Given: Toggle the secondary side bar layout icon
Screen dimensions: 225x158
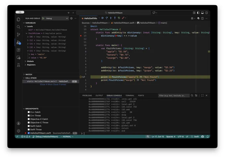Looking at the screenshot, I should coord(206,13).
